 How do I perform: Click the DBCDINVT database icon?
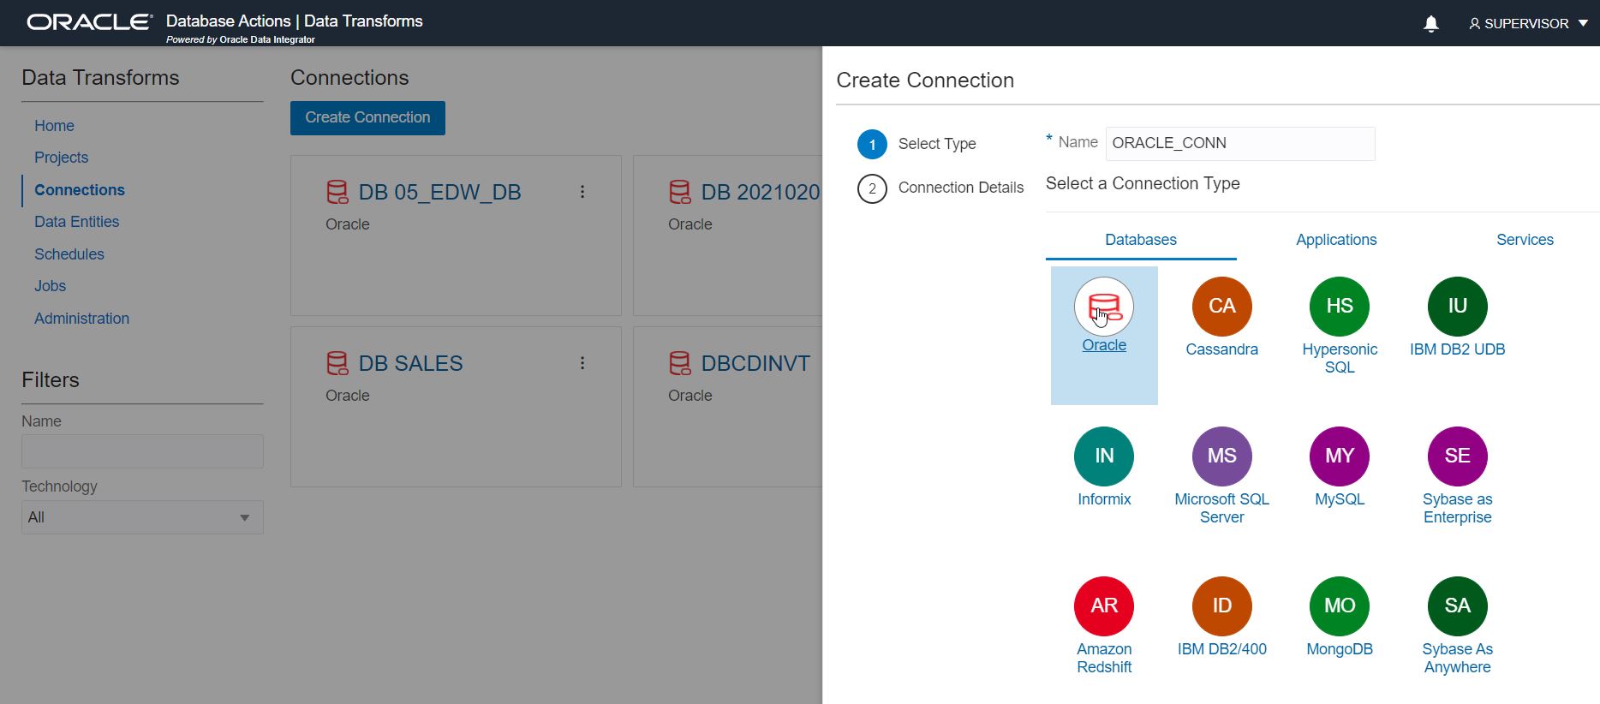(680, 363)
